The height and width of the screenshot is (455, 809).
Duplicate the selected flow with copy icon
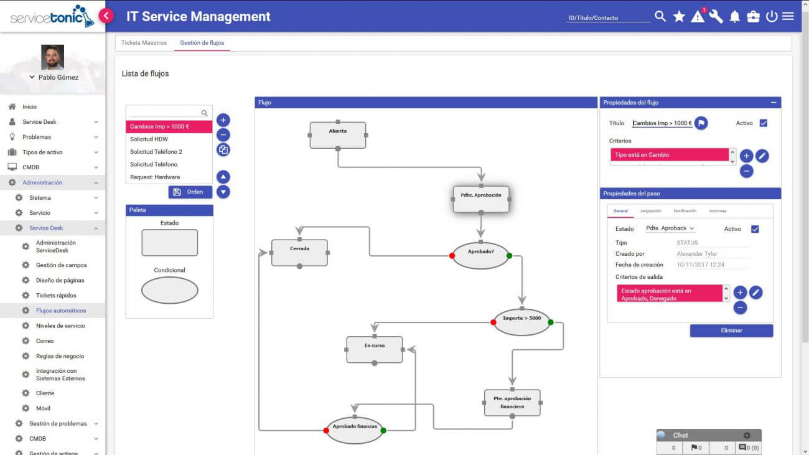(223, 149)
